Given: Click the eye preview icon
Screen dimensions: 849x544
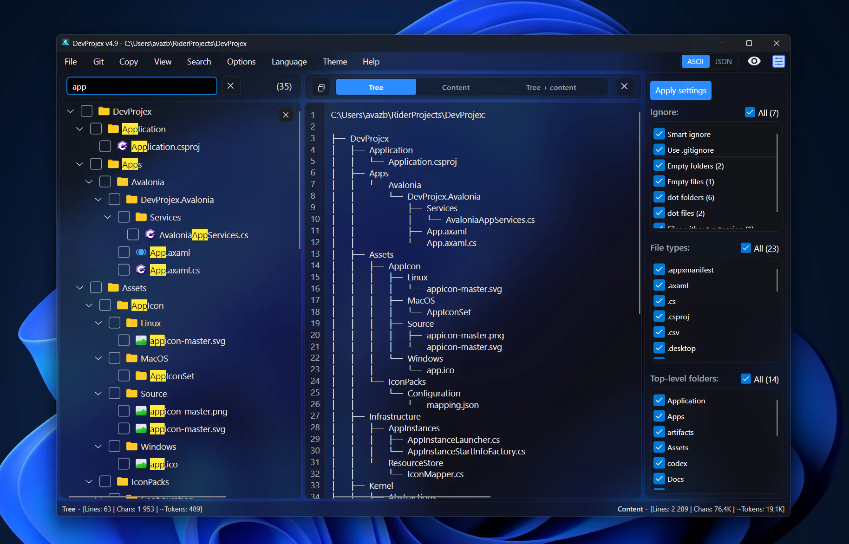Looking at the screenshot, I should [x=754, y=61].
